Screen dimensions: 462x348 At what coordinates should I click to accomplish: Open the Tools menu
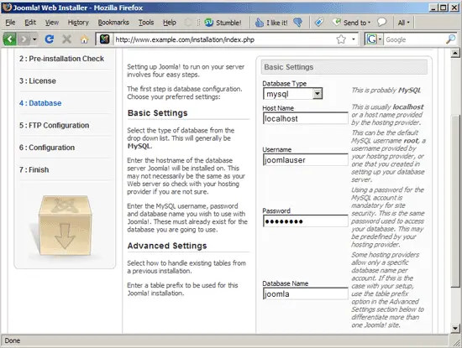(146, 23)
